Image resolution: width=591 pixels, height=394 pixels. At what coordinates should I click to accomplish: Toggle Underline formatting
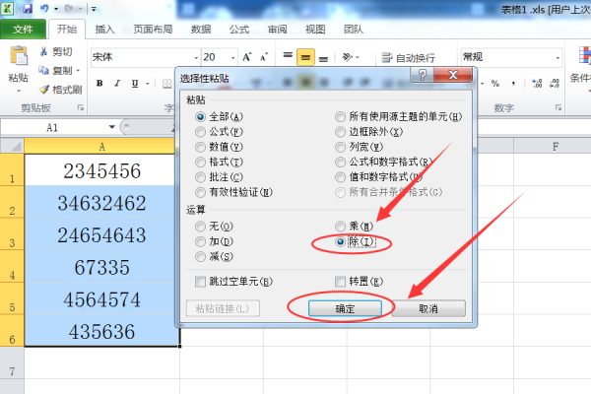pyautogui.click(x=135, y=84)
